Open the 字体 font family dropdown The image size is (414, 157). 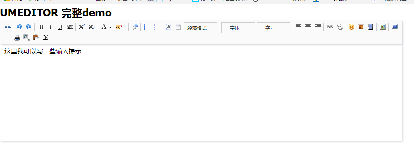(238, 28)
